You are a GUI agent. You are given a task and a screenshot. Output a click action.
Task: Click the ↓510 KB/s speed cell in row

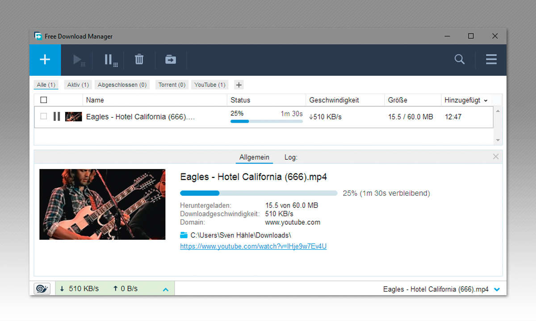point(325,117)
